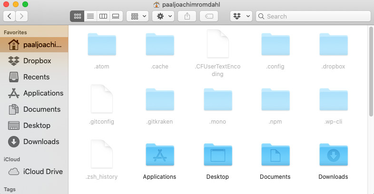Select the .mono folder icon
374x194 pixels.
(x=218, y=99)
